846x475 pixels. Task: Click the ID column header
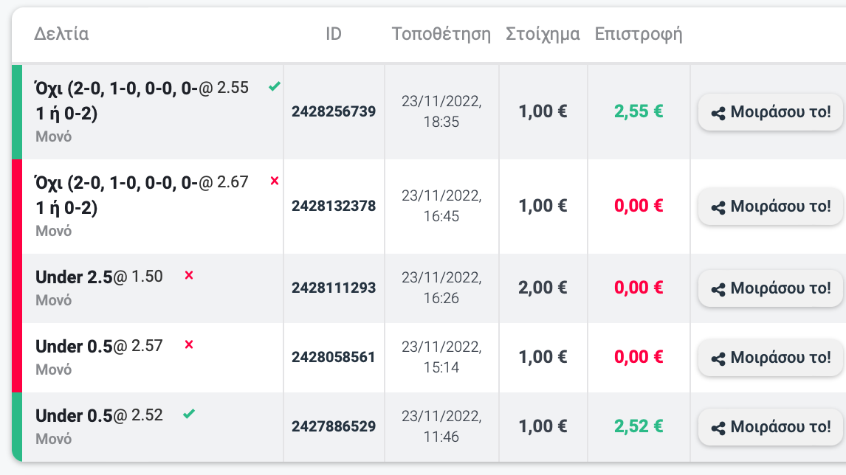point(334,34)
